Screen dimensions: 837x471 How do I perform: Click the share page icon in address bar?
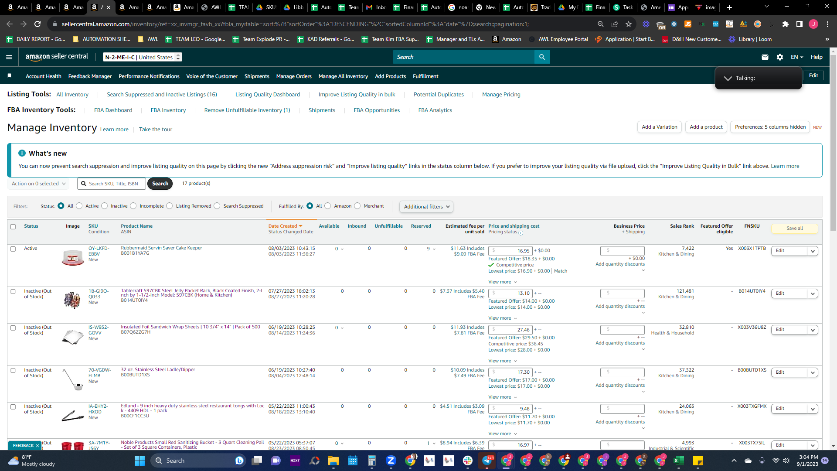(x=615, y=24)
